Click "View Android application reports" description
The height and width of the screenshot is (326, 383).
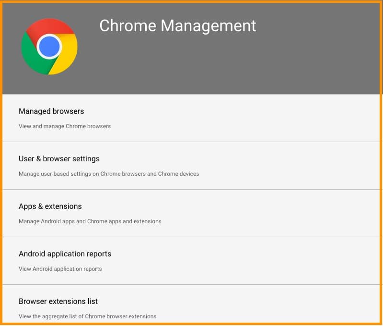click(60, 269)
